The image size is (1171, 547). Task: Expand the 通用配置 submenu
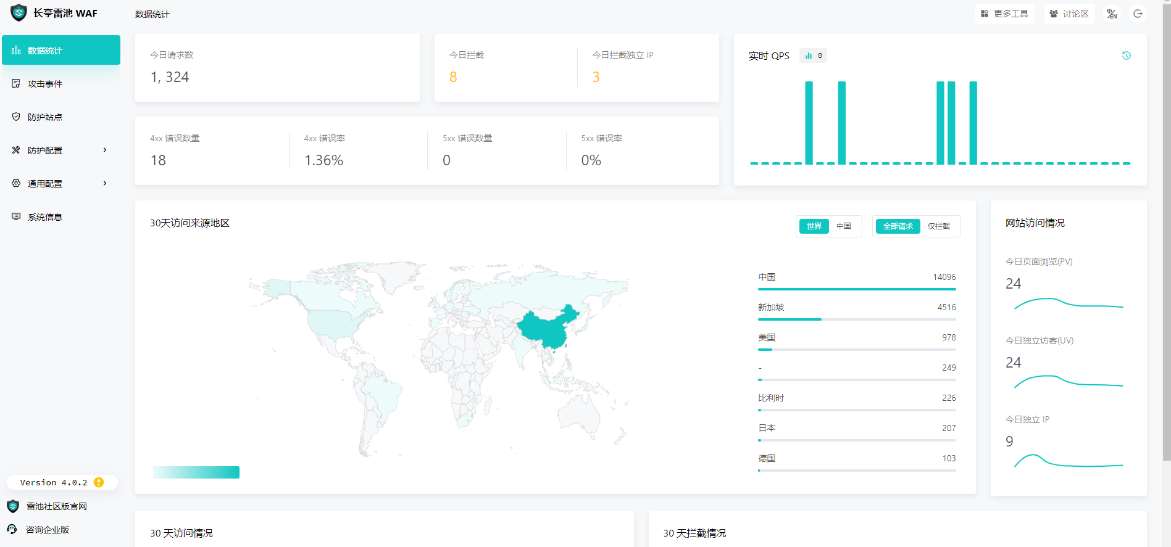pos(60,184)
